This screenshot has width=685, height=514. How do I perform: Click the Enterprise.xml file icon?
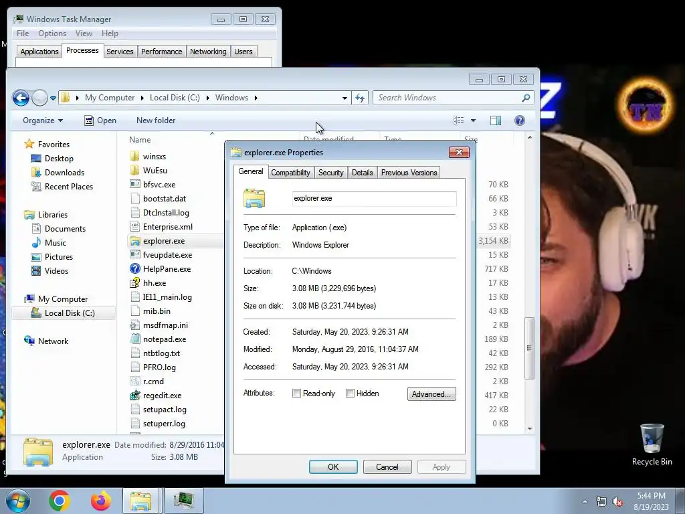coord(135,226)
